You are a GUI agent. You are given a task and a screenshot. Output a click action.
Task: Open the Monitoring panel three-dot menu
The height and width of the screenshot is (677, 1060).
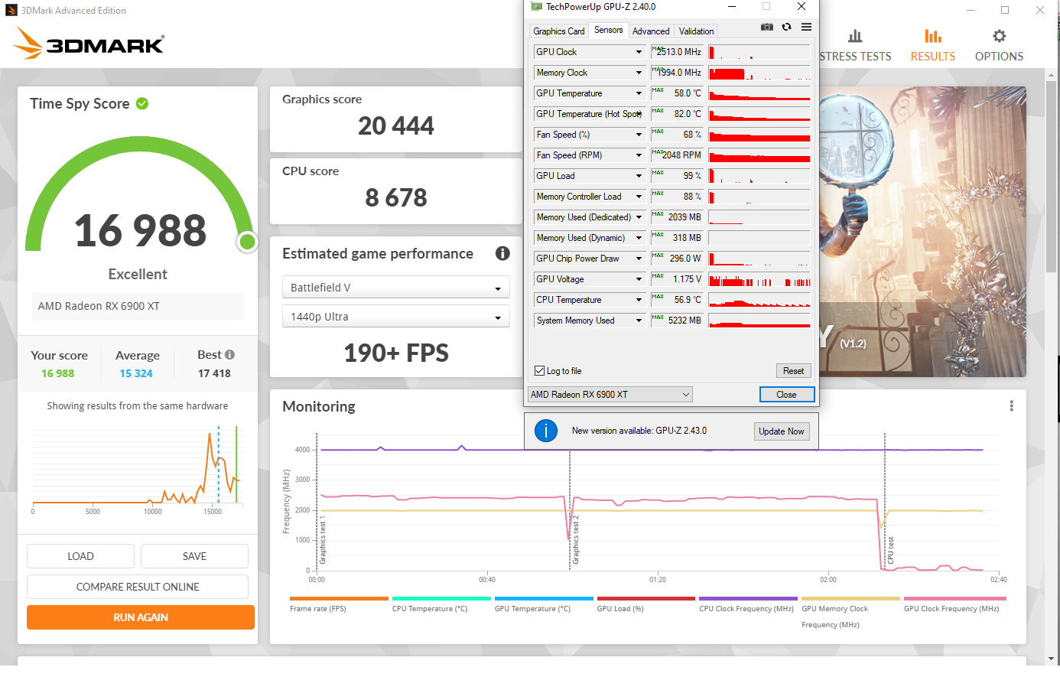point(1011,406)
